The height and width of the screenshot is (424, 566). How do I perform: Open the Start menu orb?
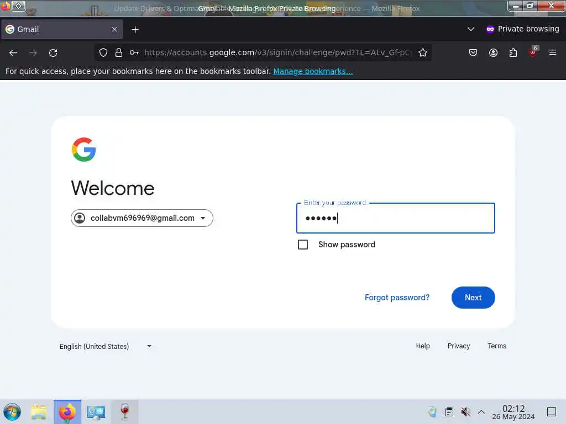pos(12,412)
